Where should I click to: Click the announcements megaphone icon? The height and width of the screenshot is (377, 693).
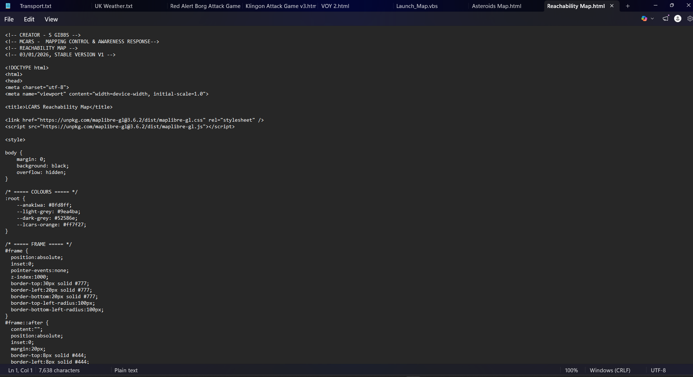click(x=665, y=19)
